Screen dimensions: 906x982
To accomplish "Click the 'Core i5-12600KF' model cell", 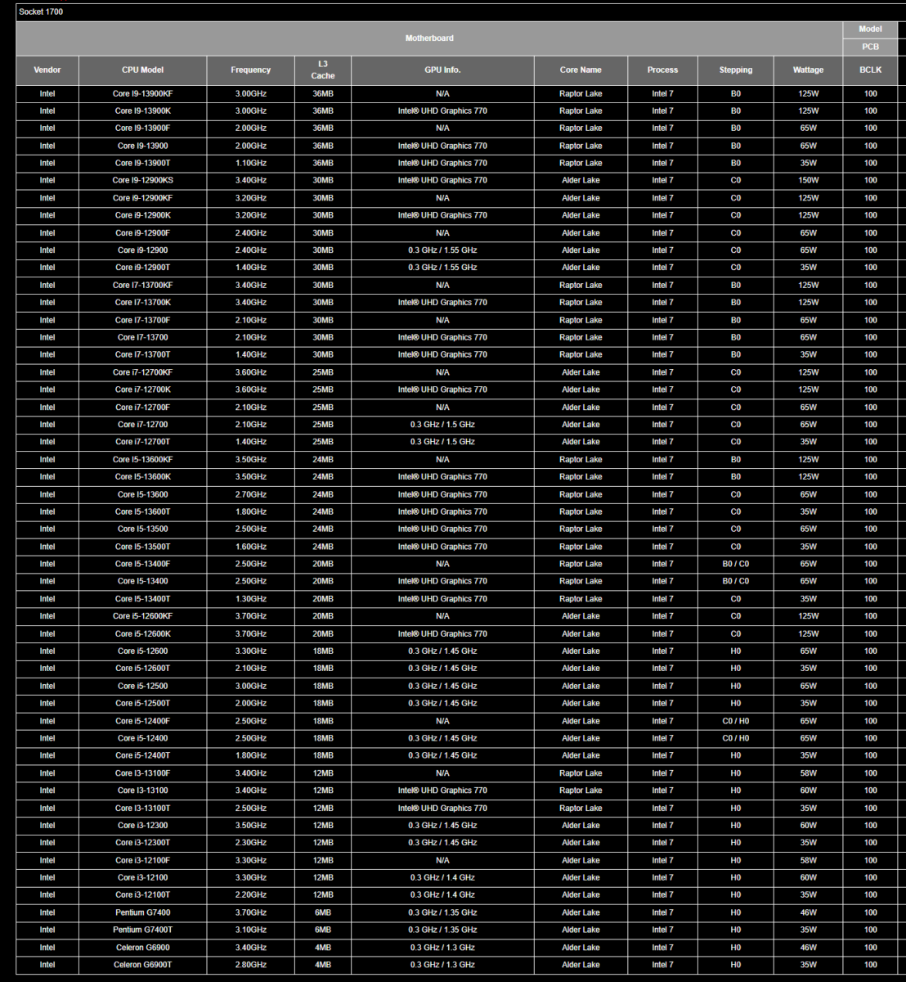I will (143, 616).
